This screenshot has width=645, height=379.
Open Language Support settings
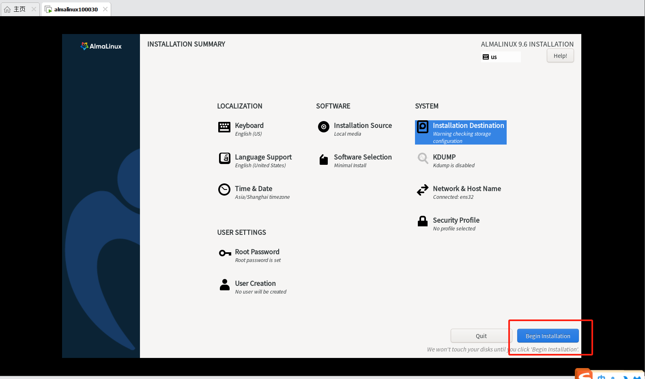pos(255,160)
